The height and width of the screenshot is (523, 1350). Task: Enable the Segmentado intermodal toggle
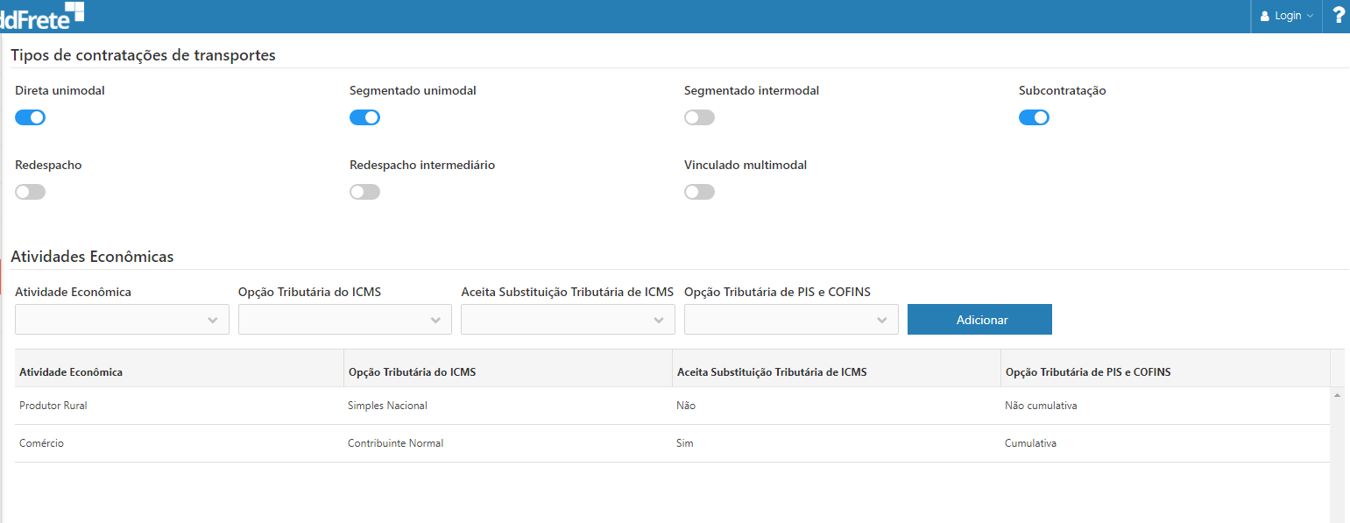(699, 117)
